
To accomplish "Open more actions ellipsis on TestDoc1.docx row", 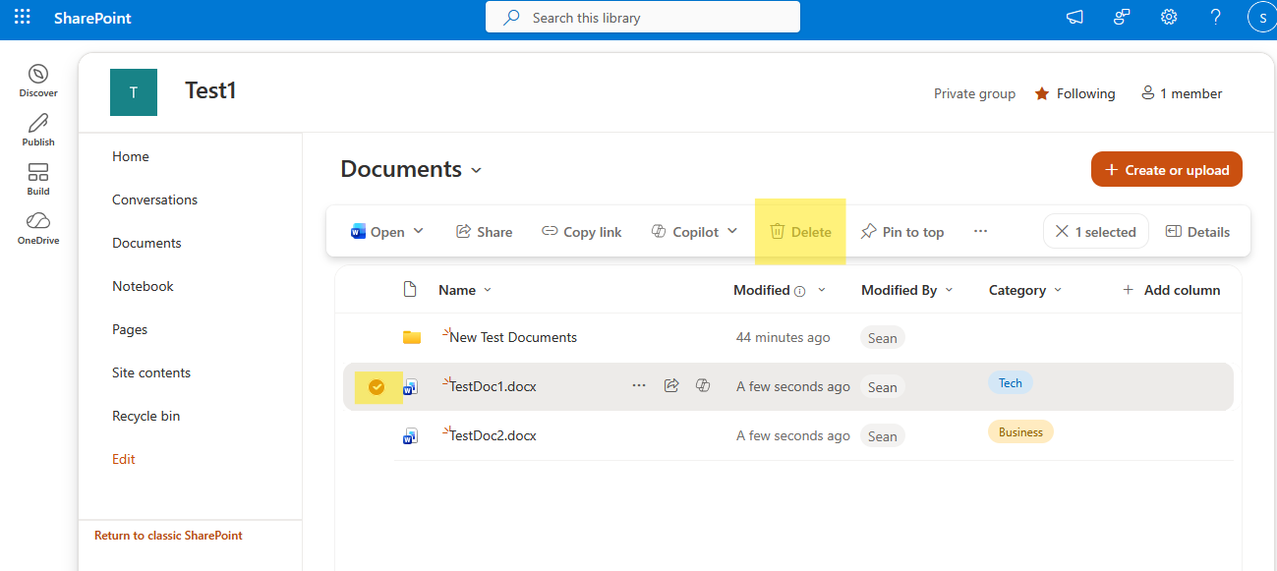I will [639, 385].
